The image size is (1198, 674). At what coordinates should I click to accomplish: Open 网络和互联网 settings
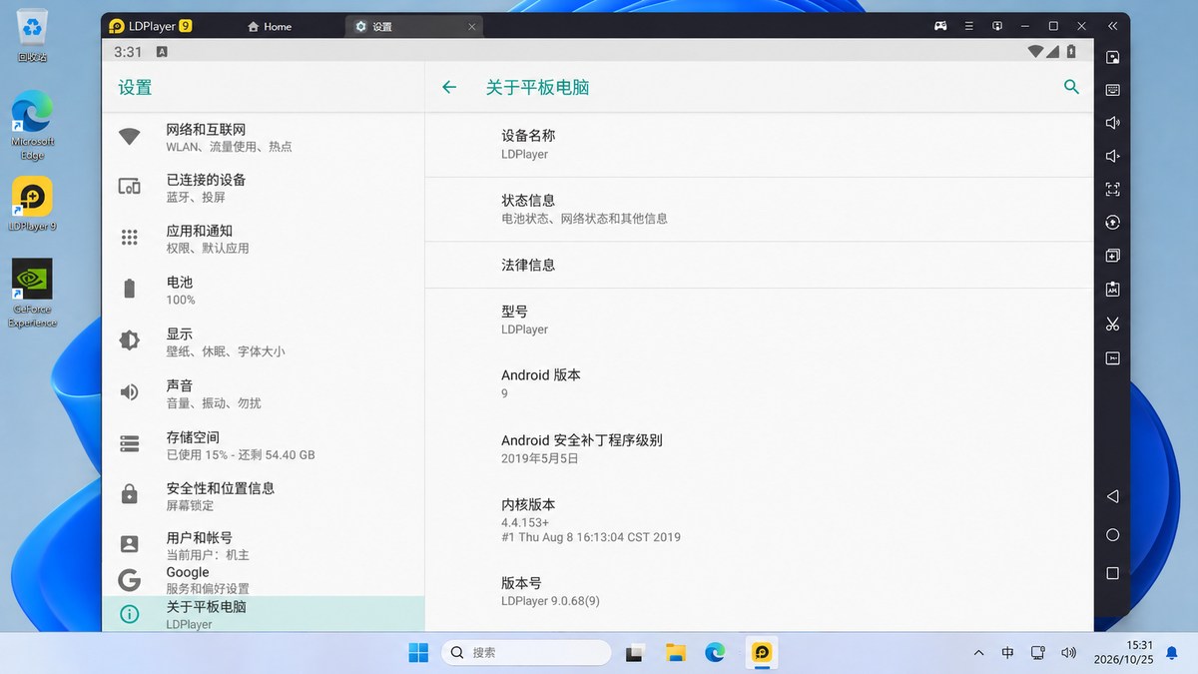(x=264, y=137)
